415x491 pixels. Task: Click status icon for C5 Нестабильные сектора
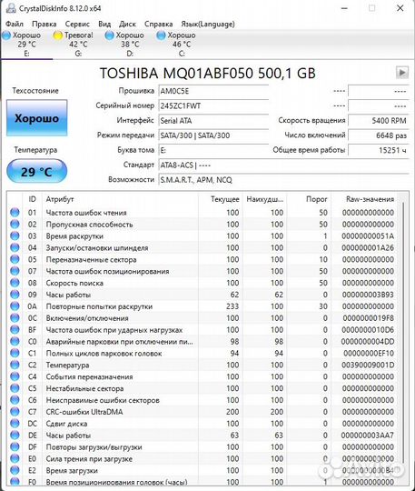(15, 388)
